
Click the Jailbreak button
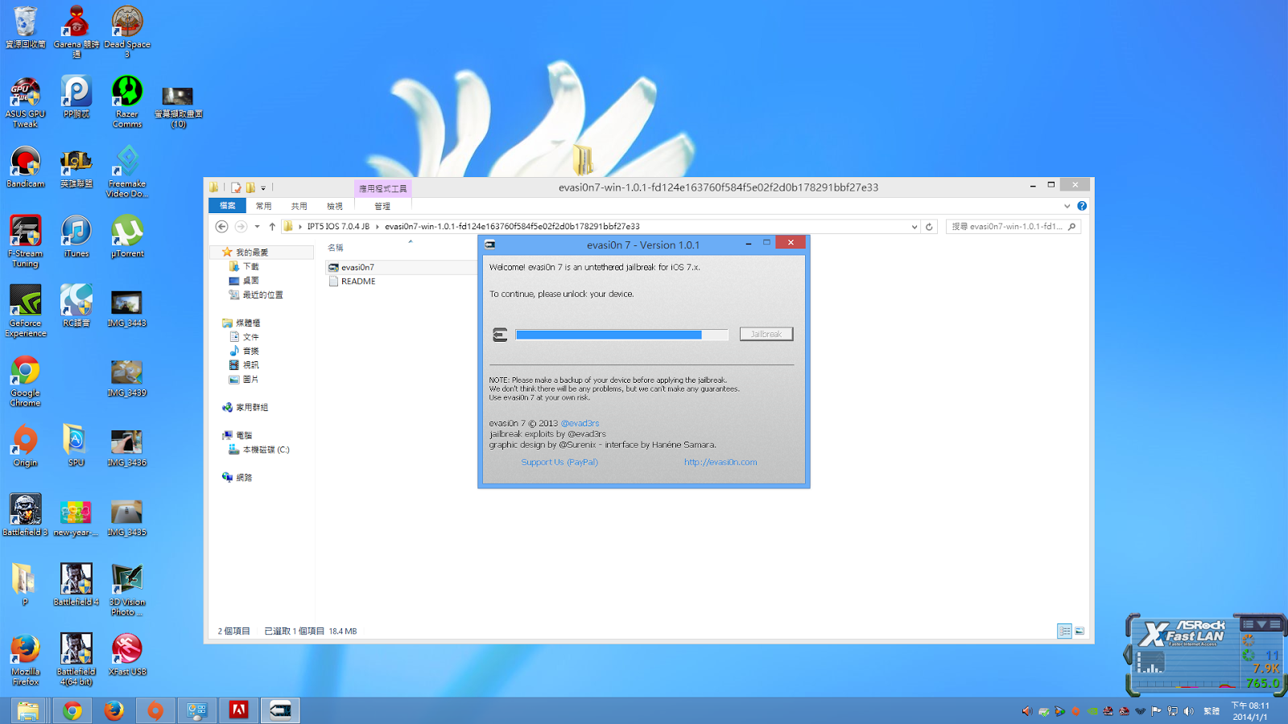766,334
